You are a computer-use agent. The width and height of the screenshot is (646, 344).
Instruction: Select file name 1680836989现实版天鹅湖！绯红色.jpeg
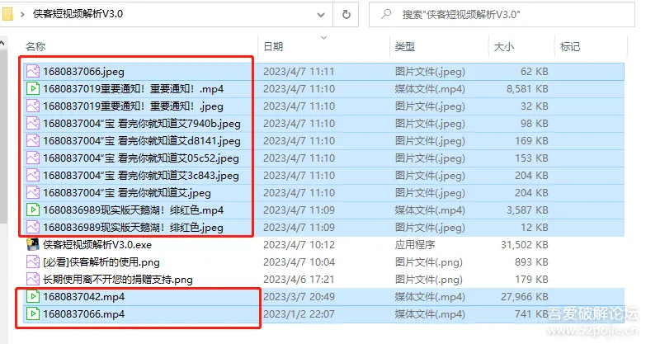pos(133,228)
